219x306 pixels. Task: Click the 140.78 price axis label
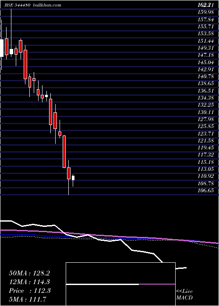pos(205,76)
